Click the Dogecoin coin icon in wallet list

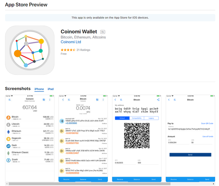[x=8, y=139]
